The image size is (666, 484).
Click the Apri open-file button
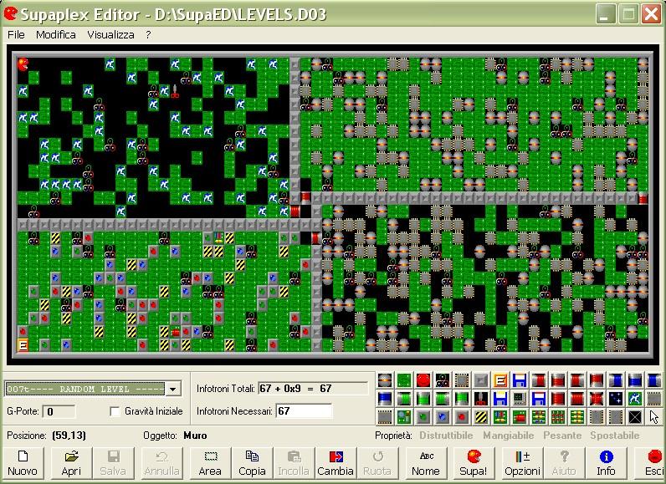click(71, 462)
